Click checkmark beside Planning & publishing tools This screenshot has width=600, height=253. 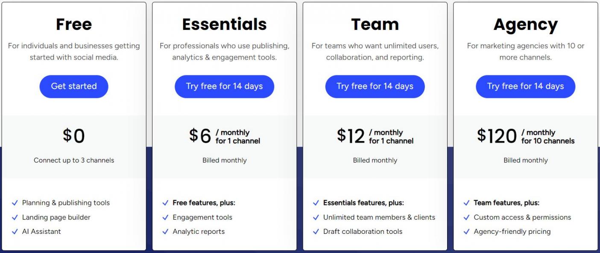[15, 203]
